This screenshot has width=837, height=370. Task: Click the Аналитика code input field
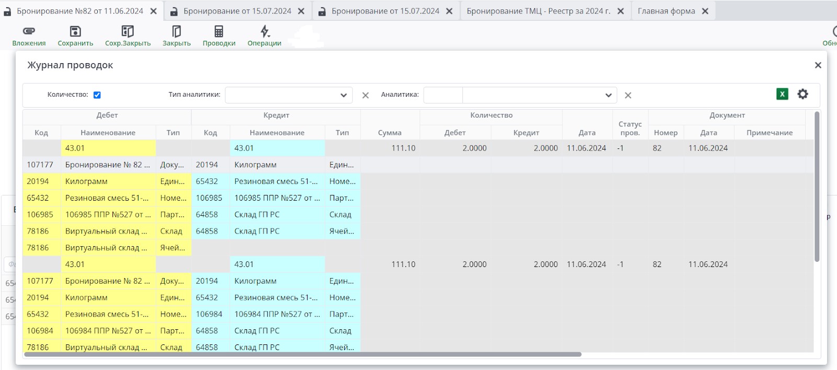click(x=443, y=95)
